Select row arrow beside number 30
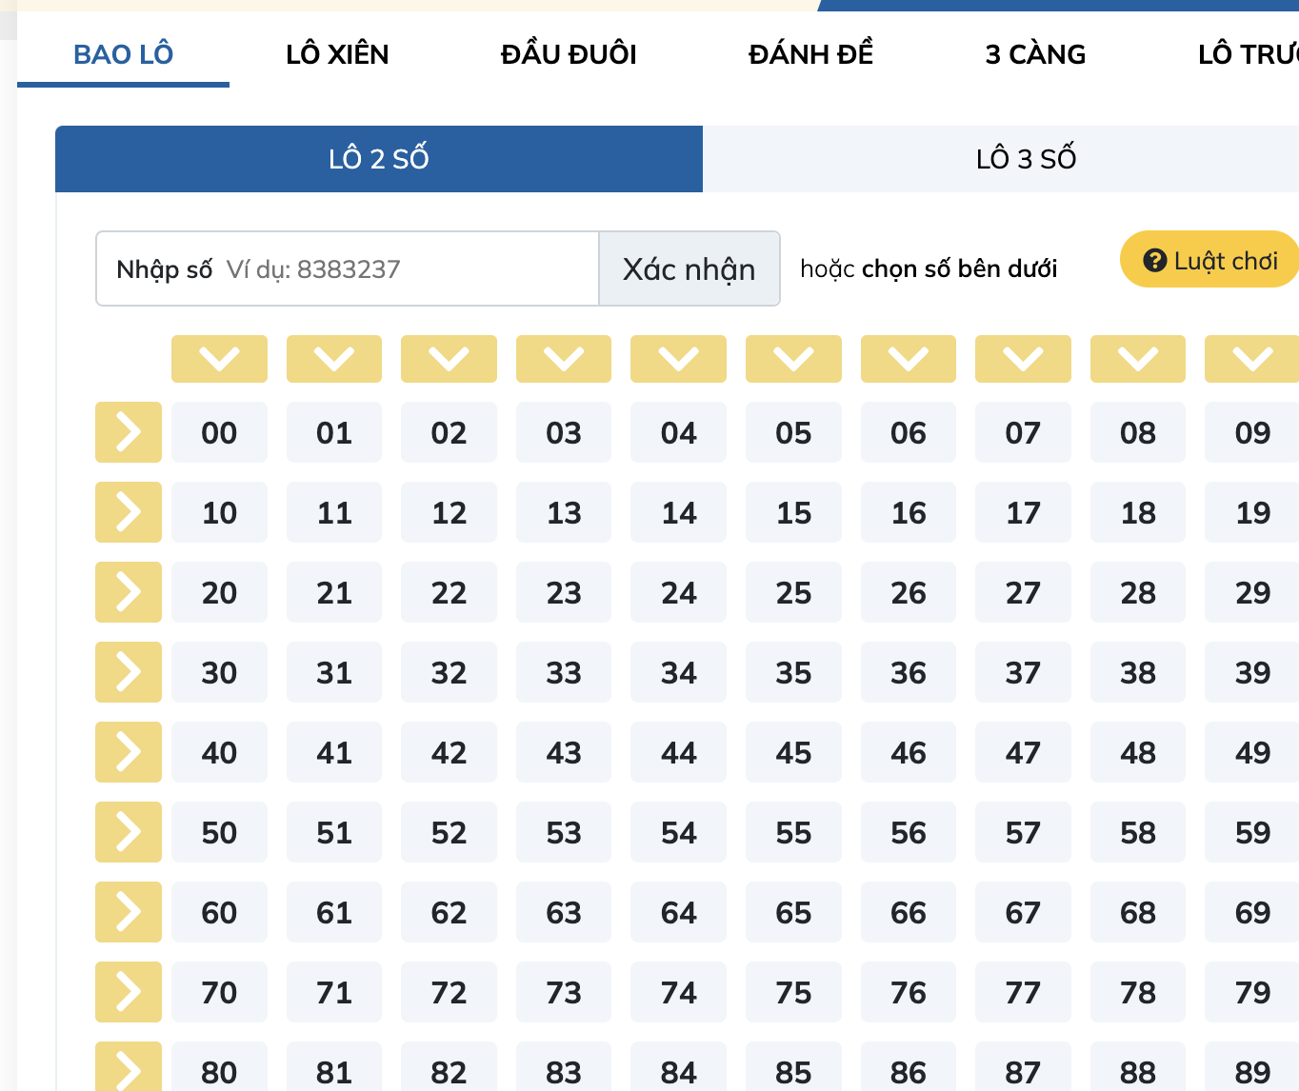This screenshot has width=1299, height=1091. [128, 672]
